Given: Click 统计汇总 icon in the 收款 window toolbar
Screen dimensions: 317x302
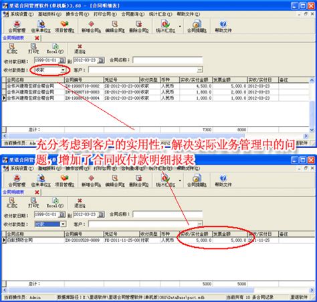Looking at the screenshot, I should point(165,26).
